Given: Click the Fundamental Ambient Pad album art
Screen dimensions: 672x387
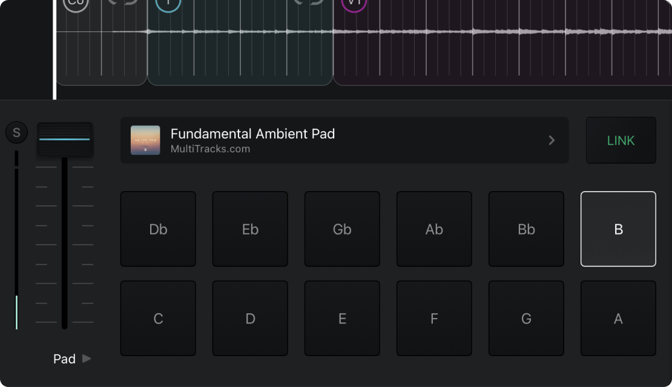Looking at the screenshot, I should [x=145, y=140].
